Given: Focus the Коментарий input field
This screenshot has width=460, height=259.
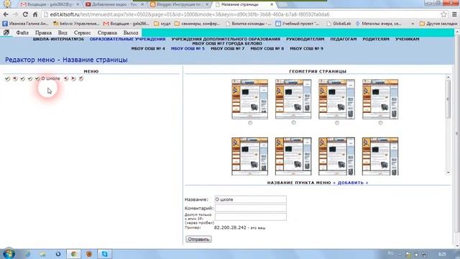Looking at the screenshot, I should pos(251,208).
